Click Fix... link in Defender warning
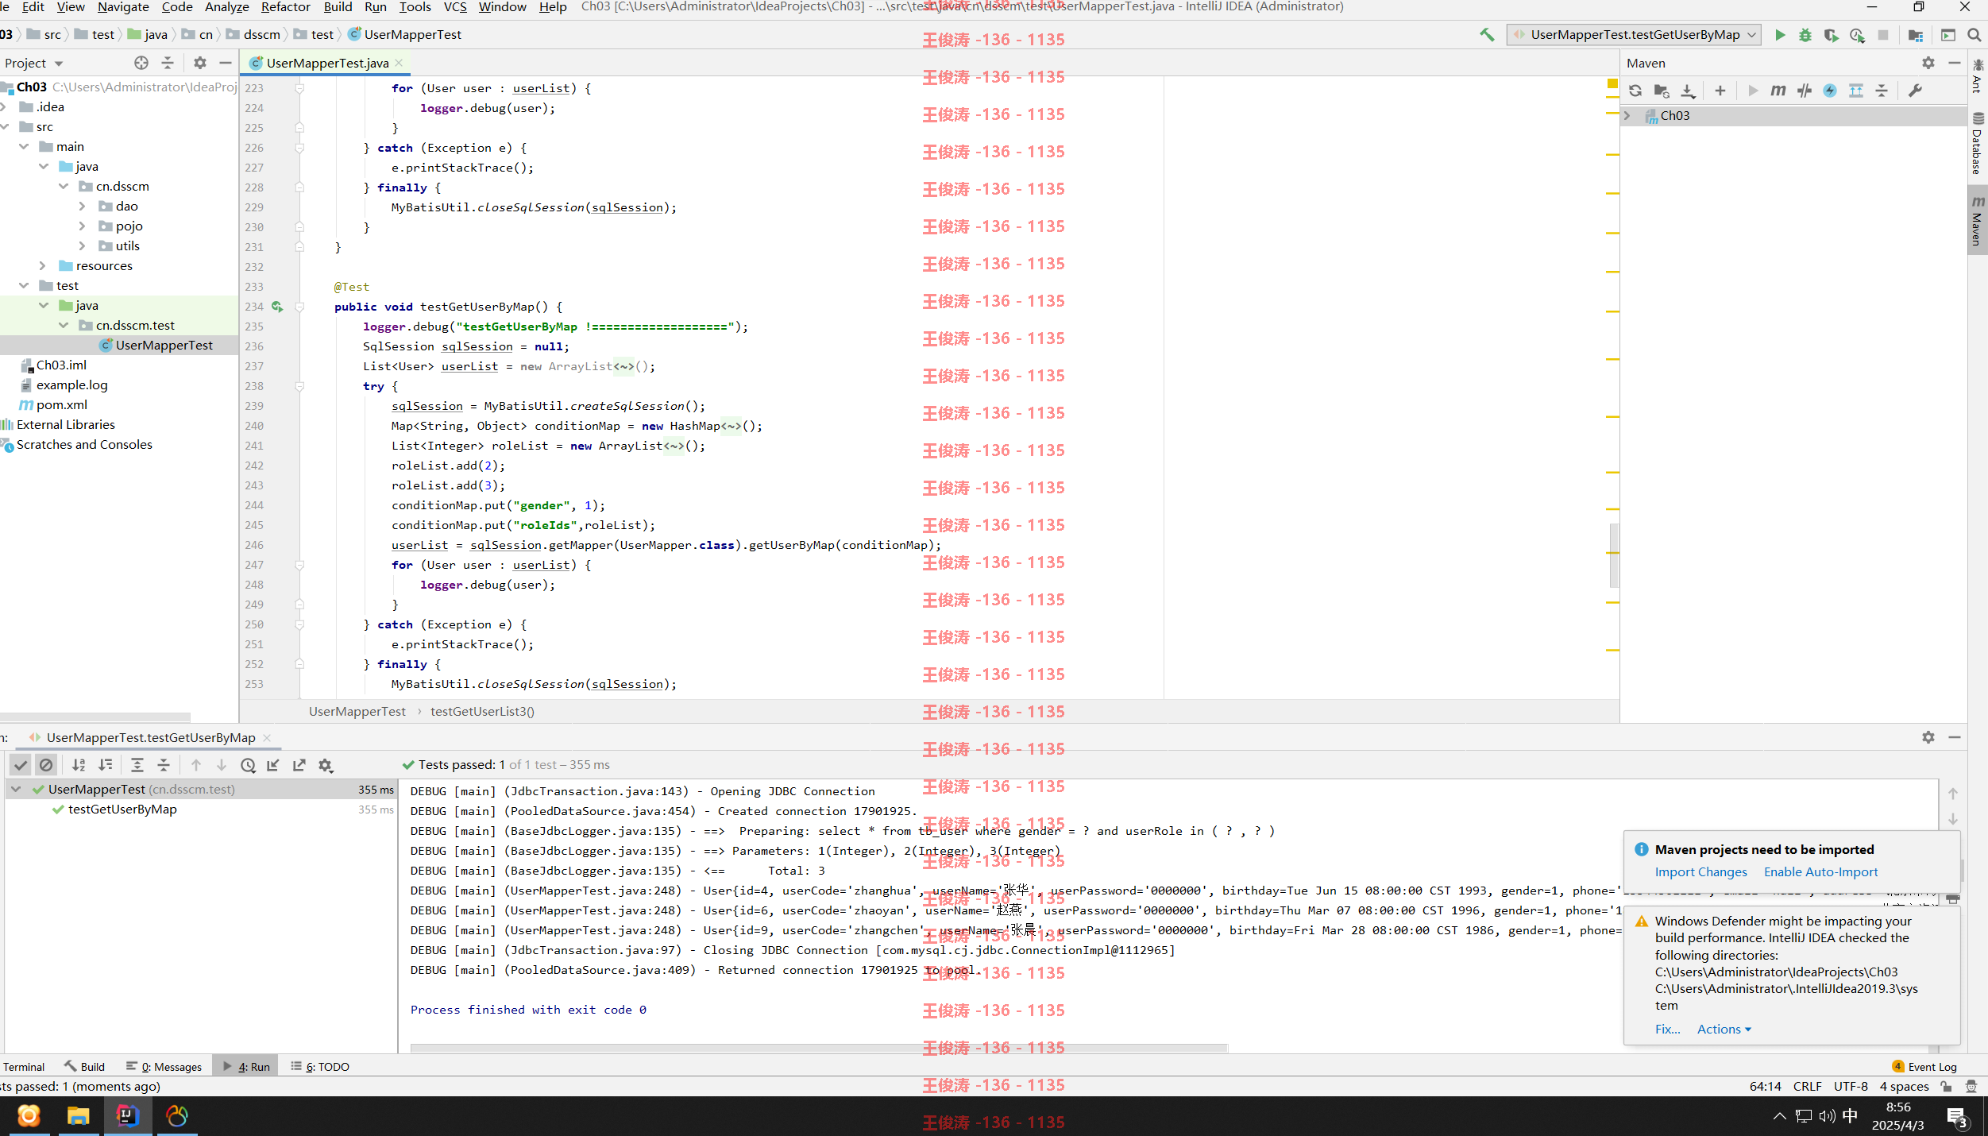The height and width of the screenshot is (1136, 1988). 1667,1029
